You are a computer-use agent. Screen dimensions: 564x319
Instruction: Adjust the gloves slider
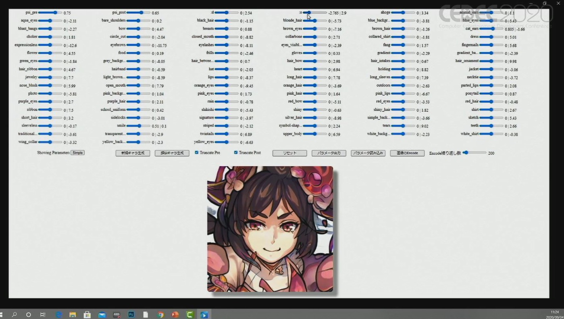[x=315, y=53]
